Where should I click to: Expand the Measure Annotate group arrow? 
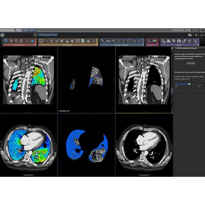(x=143, y=45)
